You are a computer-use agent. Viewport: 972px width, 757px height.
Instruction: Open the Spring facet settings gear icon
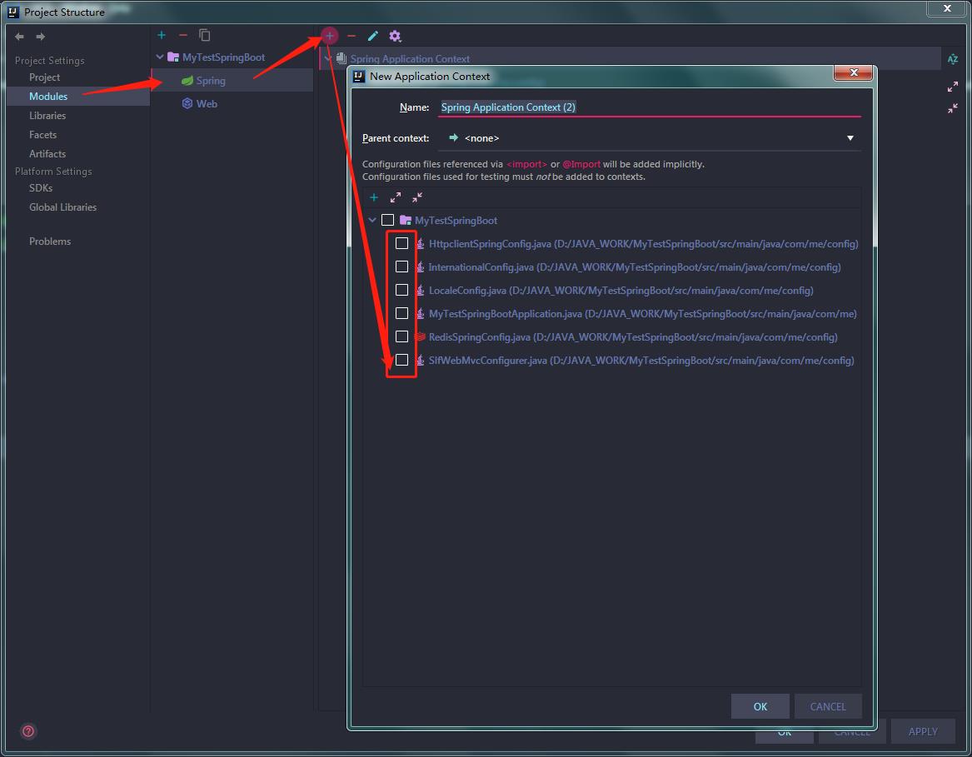point(395,36)
